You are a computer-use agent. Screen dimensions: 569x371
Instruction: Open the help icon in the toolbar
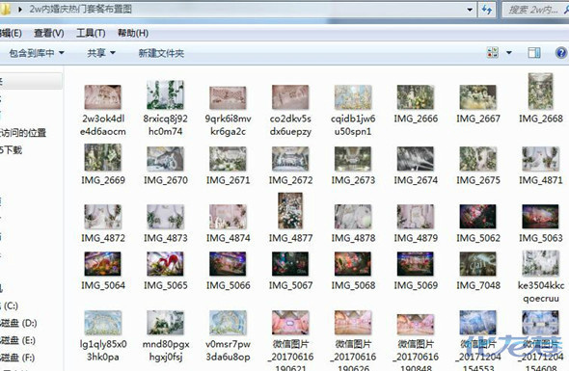[560, 53]
